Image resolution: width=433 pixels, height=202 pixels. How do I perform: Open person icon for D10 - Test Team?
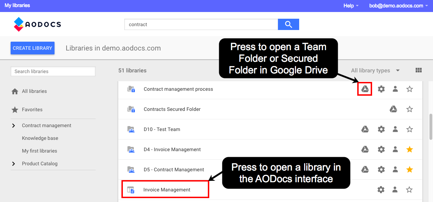pyautogui.click(x=395, y=129)
